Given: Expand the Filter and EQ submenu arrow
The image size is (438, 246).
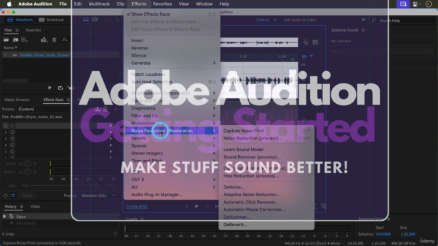Looking at the screenshot, I should [x=214, y=115].
